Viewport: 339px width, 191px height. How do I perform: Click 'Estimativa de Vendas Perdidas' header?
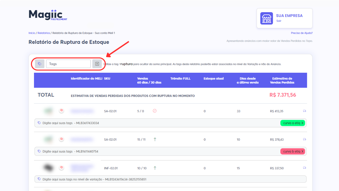click(x=282, y=80)
